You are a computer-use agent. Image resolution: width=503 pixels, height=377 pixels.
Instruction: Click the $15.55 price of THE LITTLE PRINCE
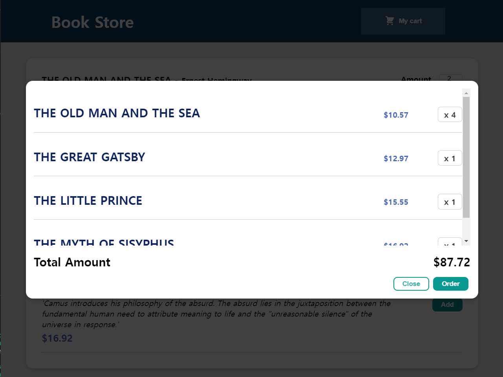[396, 202]
